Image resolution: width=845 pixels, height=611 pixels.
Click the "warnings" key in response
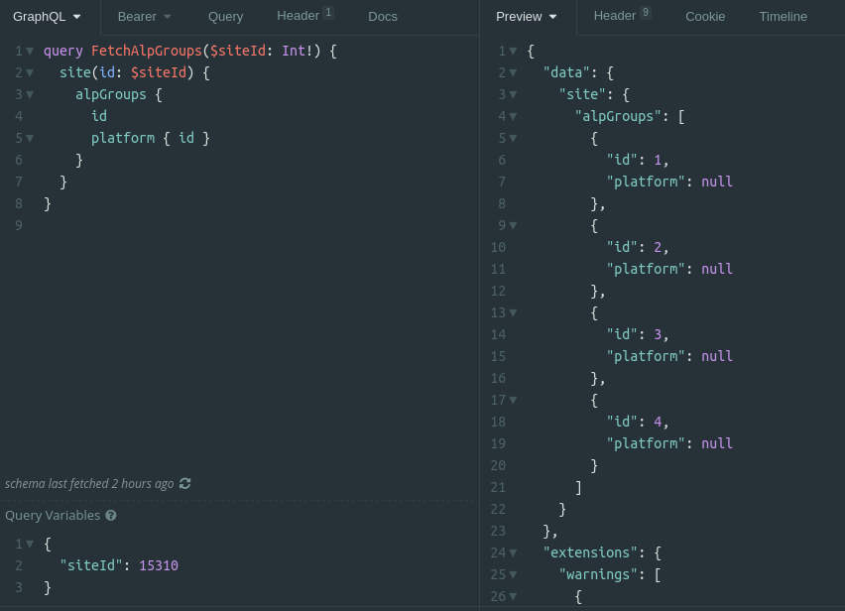tap(599, 575)
